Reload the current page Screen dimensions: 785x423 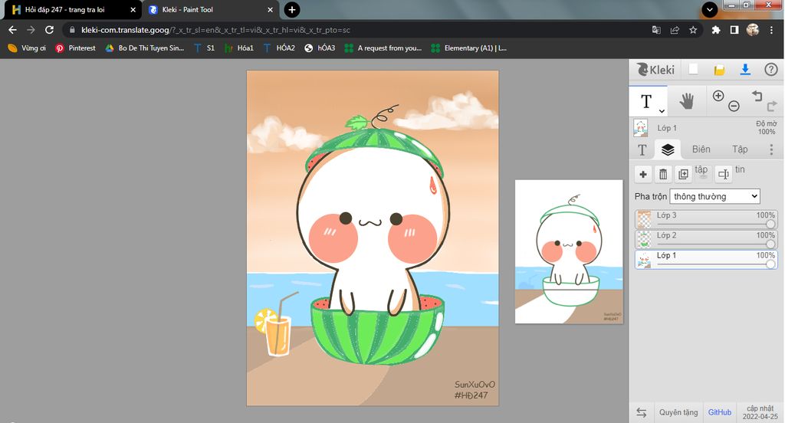(x=49, y=30)
